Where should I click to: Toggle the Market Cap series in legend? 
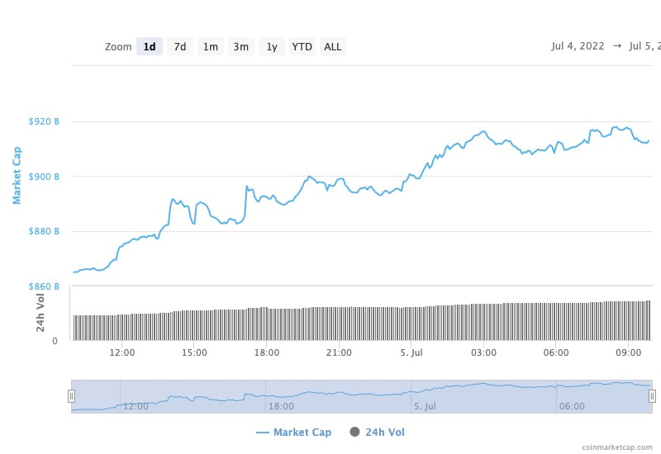294,432
